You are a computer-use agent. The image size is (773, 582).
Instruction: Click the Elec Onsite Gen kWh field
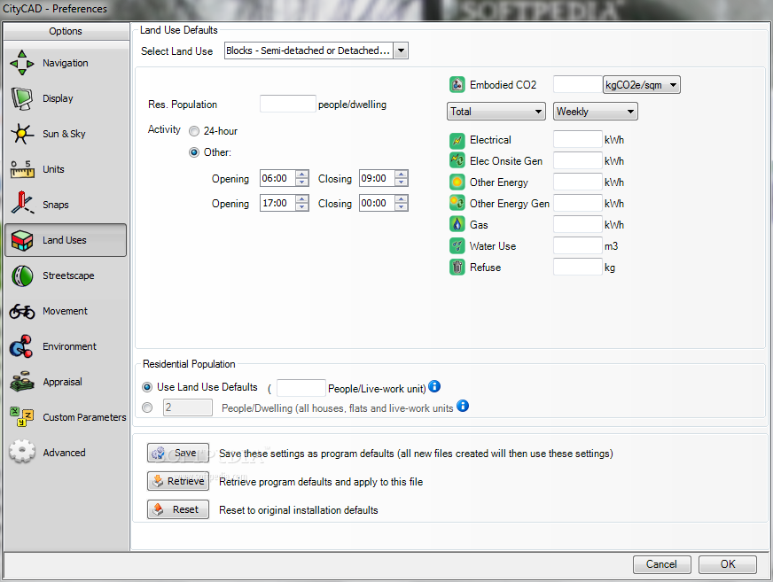(578, 160)
